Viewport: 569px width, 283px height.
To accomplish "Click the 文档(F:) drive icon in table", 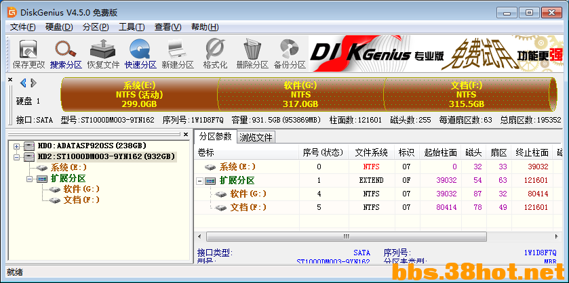I will [x=220, y=208].
